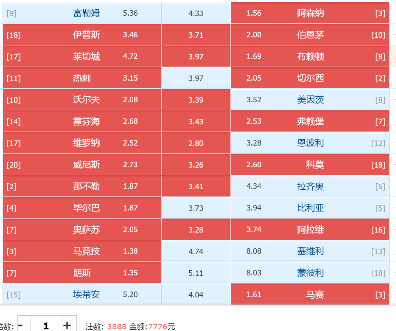Deselect 阿森纳 away win 1.56

(x=310, y=13)
